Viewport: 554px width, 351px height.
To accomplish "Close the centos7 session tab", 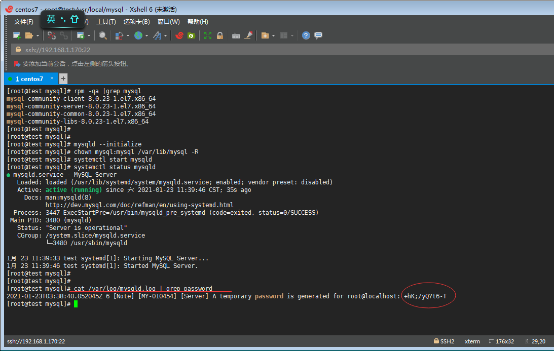I will [52, 79].
